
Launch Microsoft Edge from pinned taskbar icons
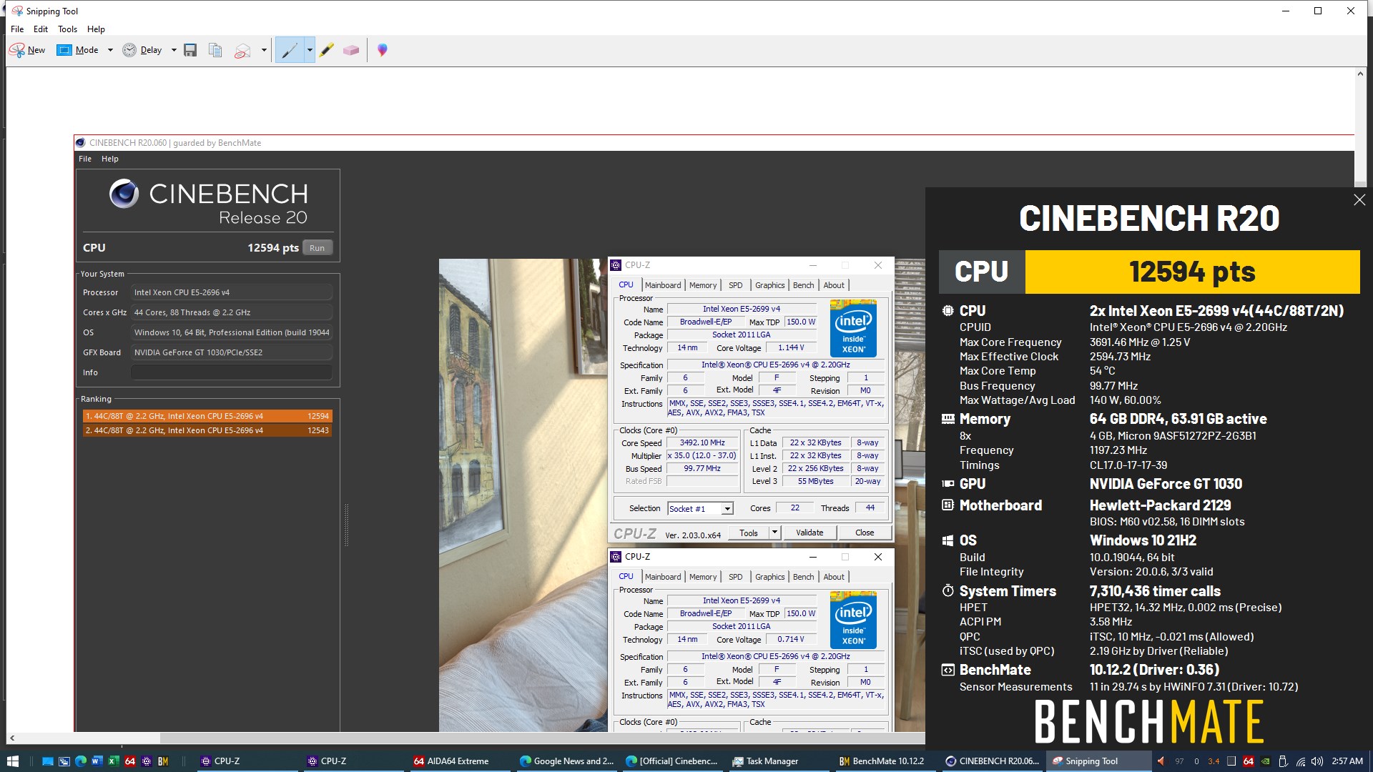tap(80, 761)
